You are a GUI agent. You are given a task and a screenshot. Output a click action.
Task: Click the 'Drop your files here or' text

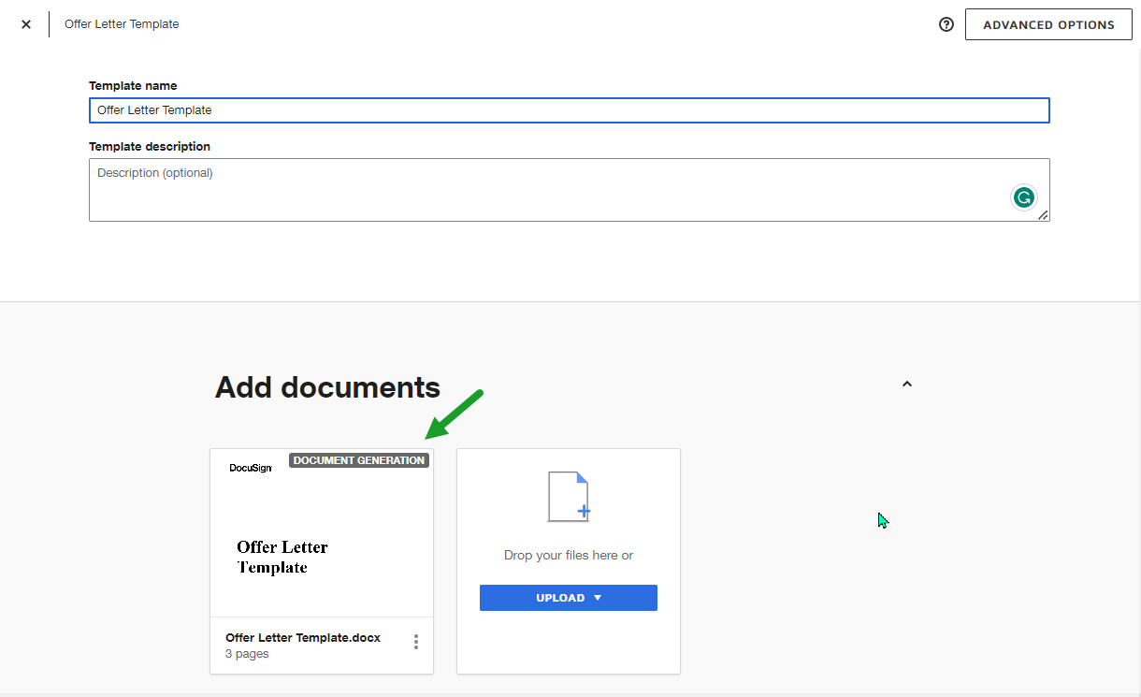(569, 555)
